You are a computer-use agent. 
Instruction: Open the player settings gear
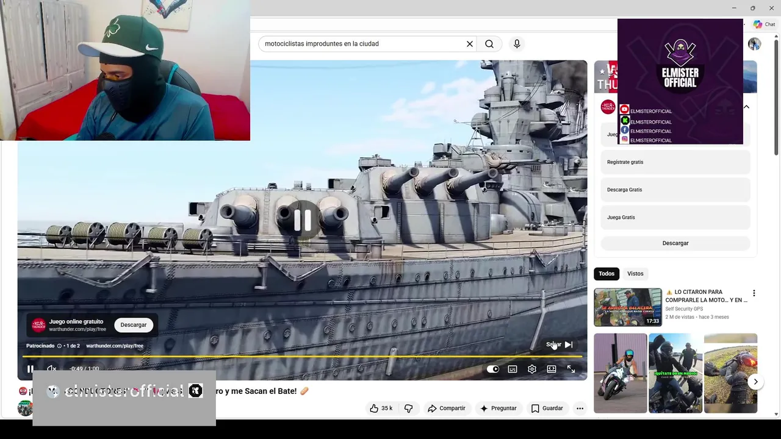(x=532, y=369)
